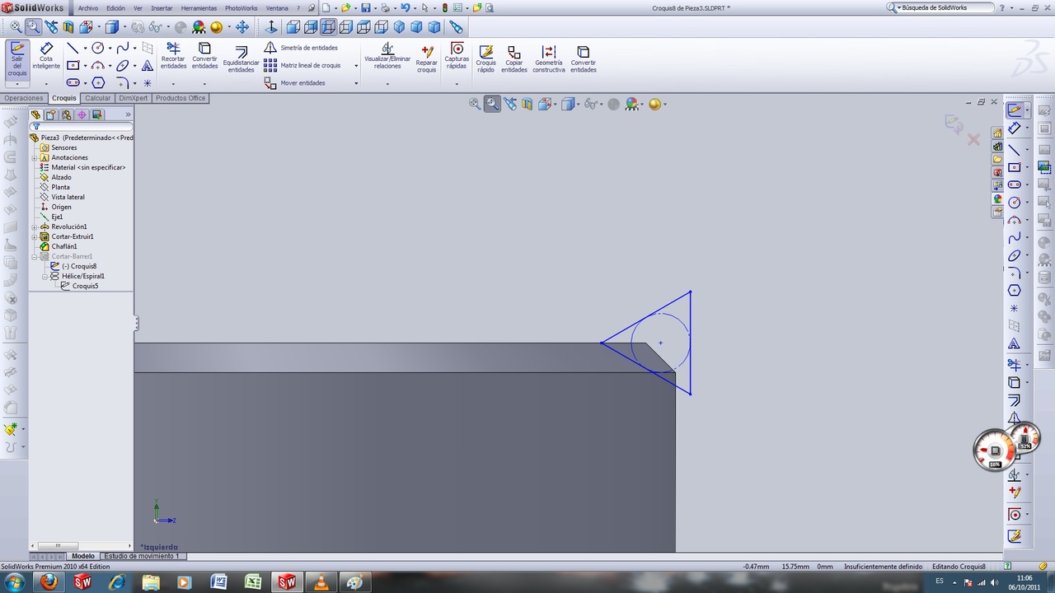The image size is (1055, 593).
Task: Click Print icon in top toolbar
Action: point(385,7)
